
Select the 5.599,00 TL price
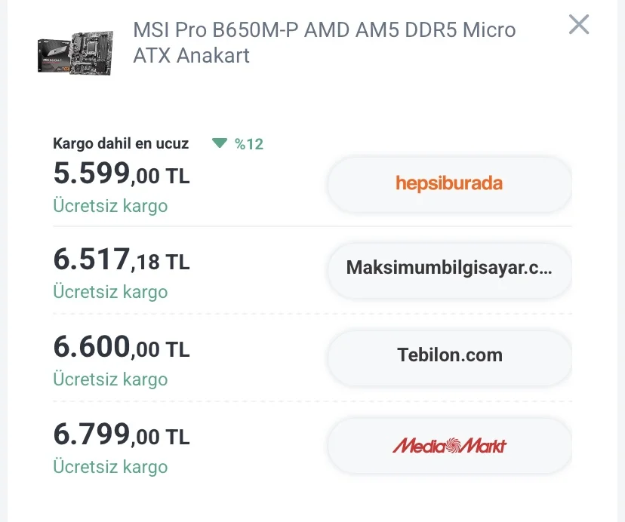coord(121,174)
